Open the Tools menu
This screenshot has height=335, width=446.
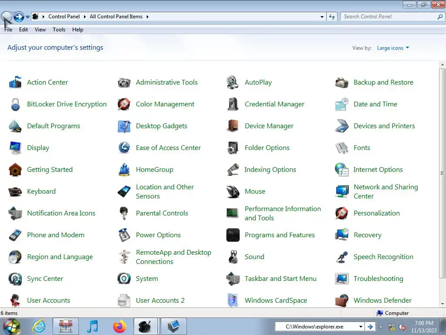click(x=59, y=30)
